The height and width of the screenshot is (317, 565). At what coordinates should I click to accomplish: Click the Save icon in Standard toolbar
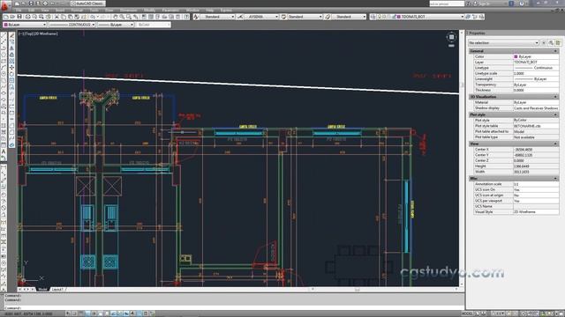tap(19, 17)
